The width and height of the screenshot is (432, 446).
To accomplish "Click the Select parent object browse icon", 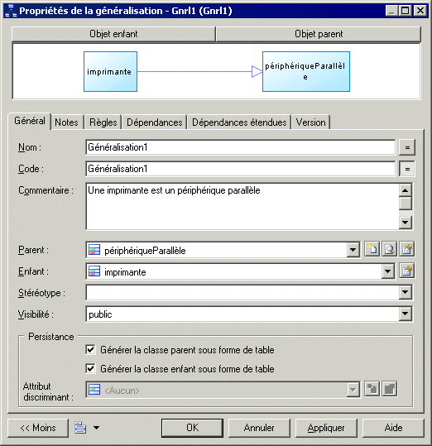I will click(x=389, y=249).
